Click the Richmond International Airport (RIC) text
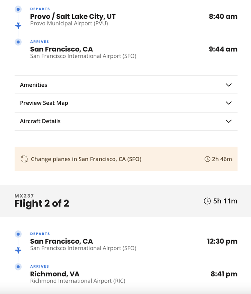The height and width of the screenshot is (294, 251). click(77, 281)
